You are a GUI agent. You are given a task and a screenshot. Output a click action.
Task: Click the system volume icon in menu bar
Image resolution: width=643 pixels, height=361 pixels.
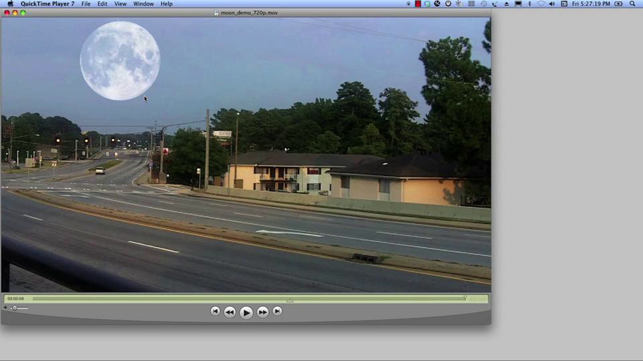[x=552, y=4]
